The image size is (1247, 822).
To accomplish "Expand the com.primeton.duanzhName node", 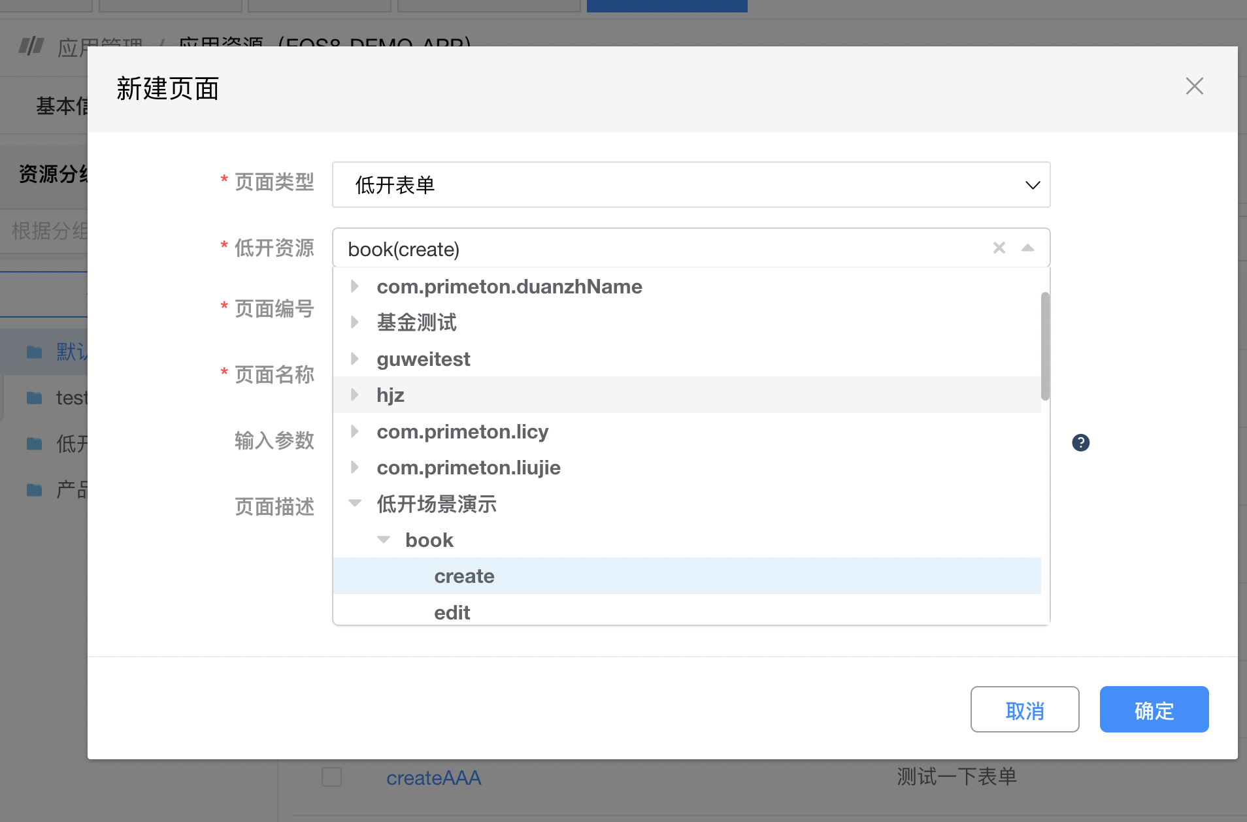I will coord(354,286).
